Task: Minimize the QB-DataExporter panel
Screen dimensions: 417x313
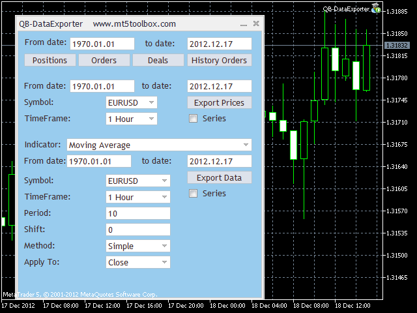Action: click(244, 24)
